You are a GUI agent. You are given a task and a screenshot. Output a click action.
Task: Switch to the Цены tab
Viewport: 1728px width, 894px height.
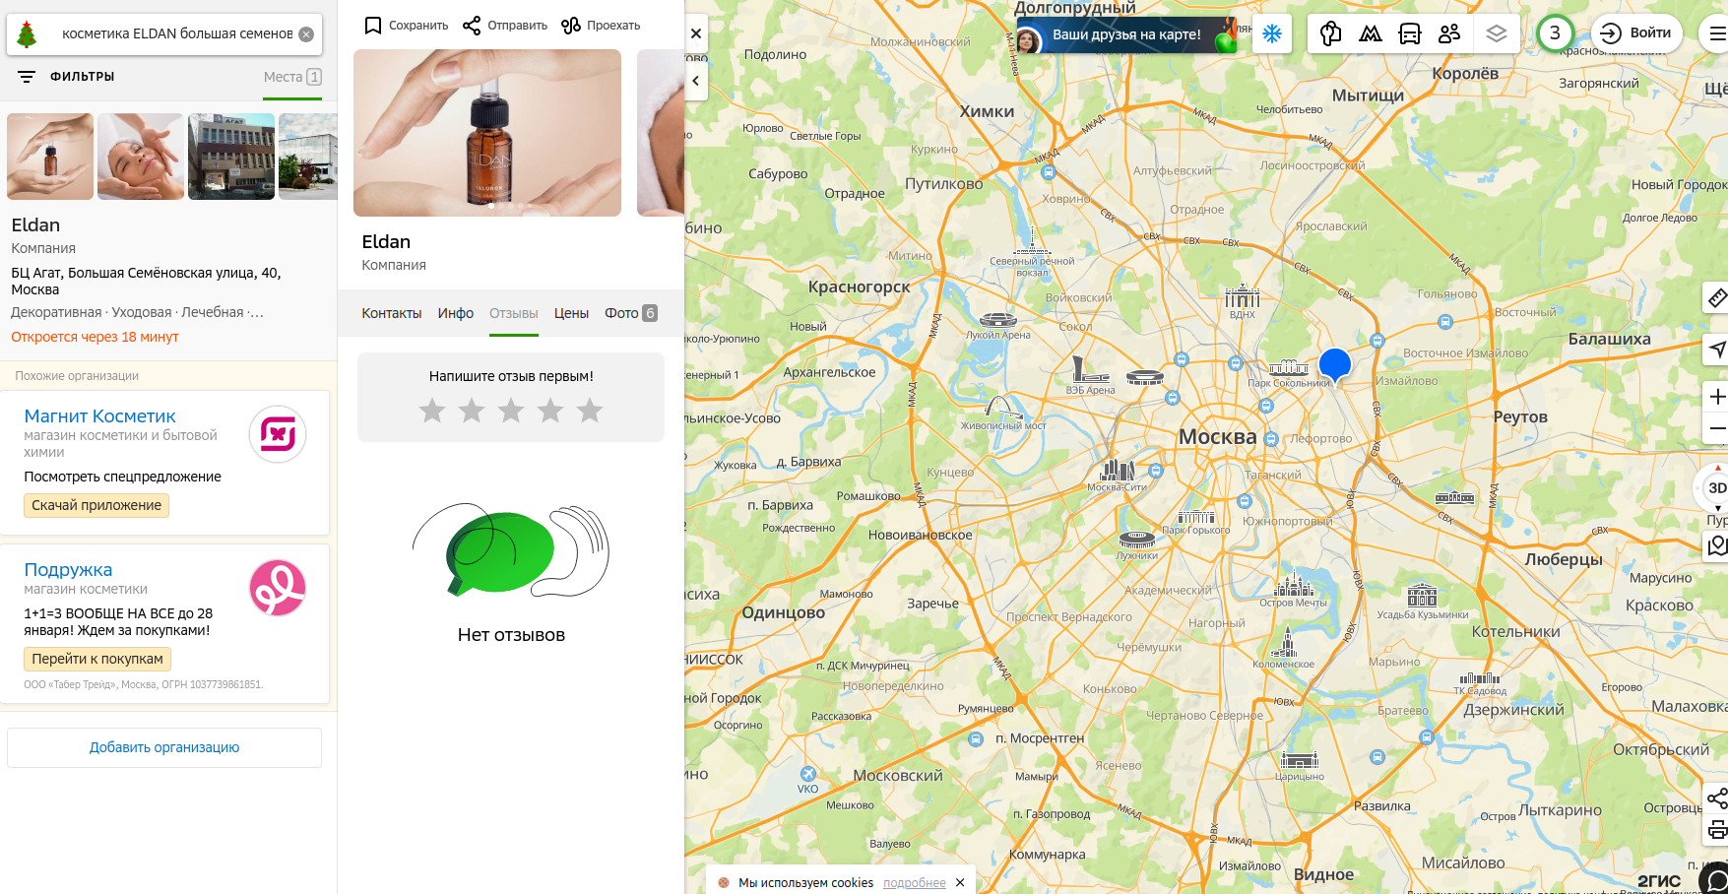(571, 313)
